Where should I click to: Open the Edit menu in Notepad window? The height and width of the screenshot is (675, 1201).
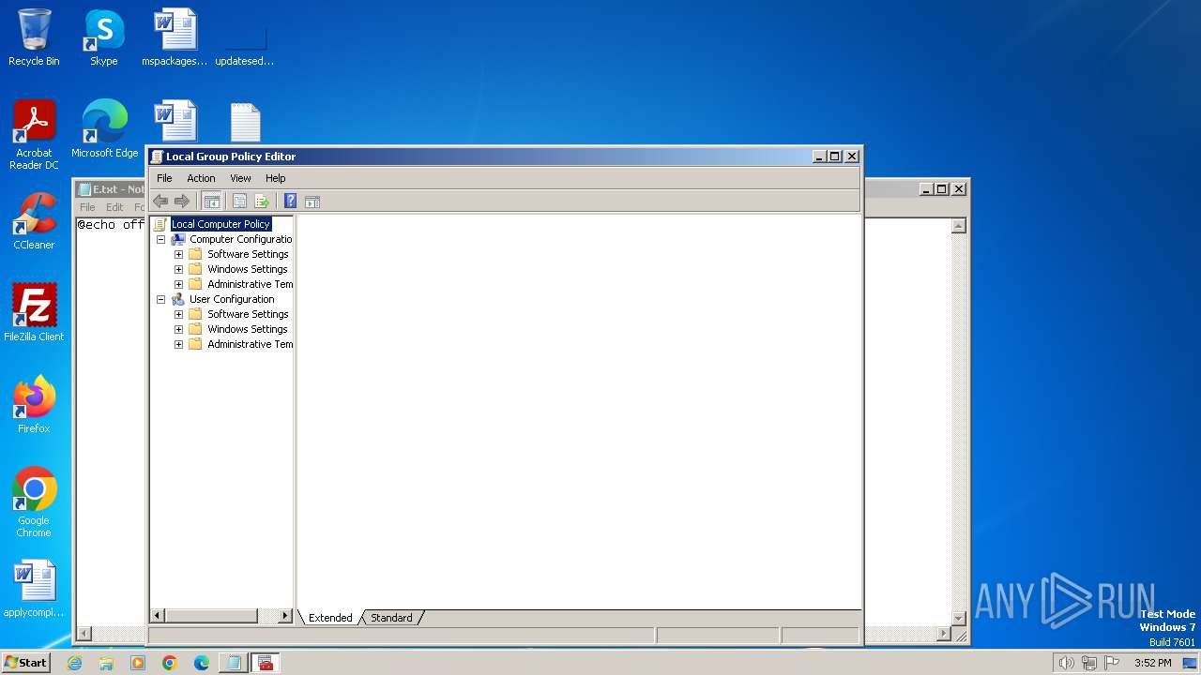pos(114,207)
